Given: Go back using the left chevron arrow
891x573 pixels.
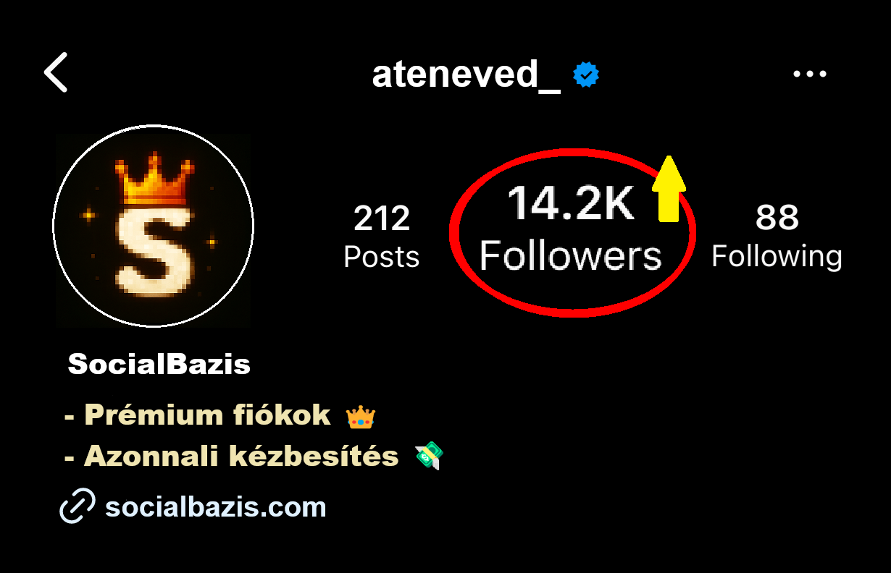Looking at the screenshot, I should tap(56, 72).
